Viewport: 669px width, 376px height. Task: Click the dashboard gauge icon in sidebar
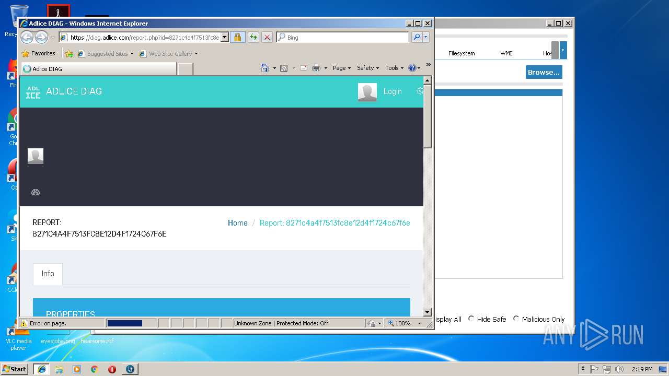pyautogui.click(x=36, y=192)
